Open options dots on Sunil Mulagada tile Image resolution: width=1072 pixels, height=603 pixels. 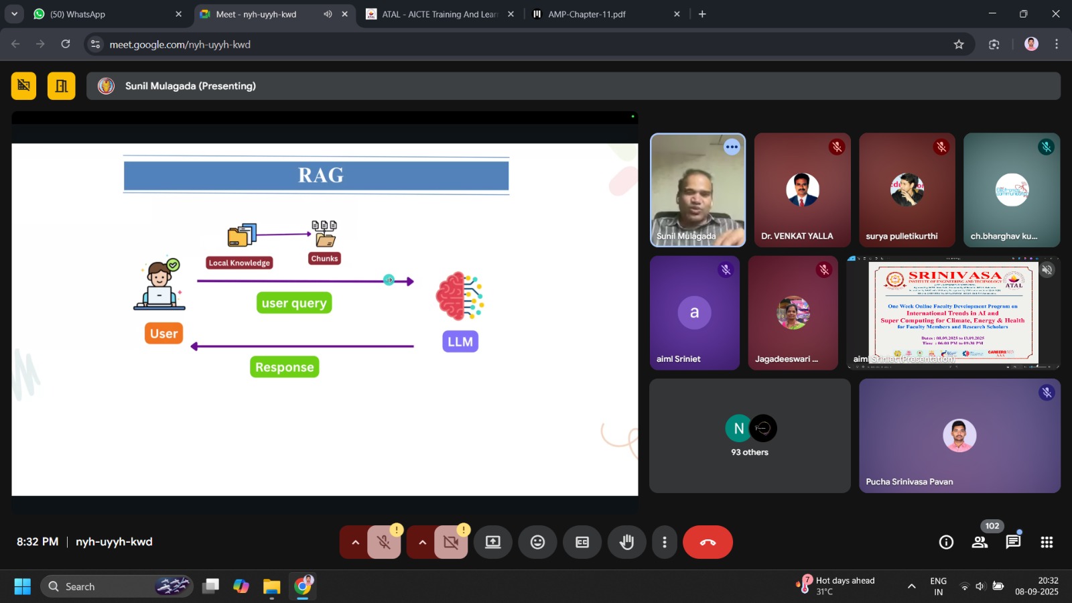coord(732,146)
